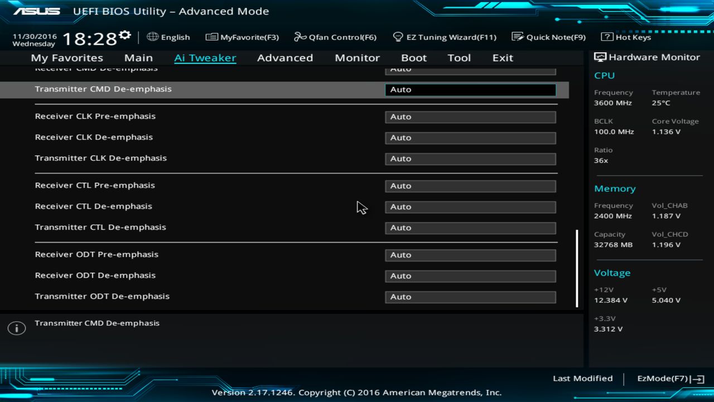This screenshot has height=402, width=714.
Task: Switch to the Advanced tab
Action: click(x=285, y=58)
